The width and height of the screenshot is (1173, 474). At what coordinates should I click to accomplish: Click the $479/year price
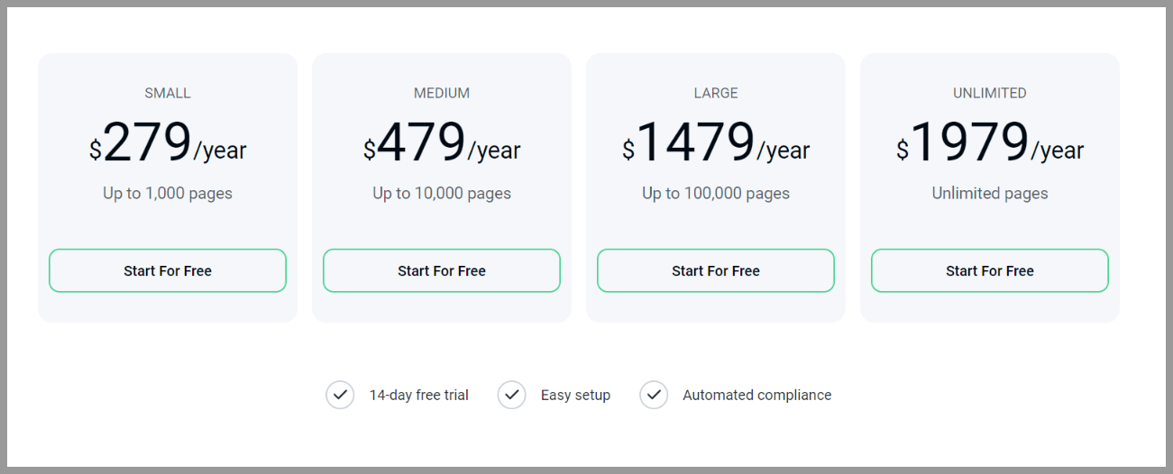point(442,143)
